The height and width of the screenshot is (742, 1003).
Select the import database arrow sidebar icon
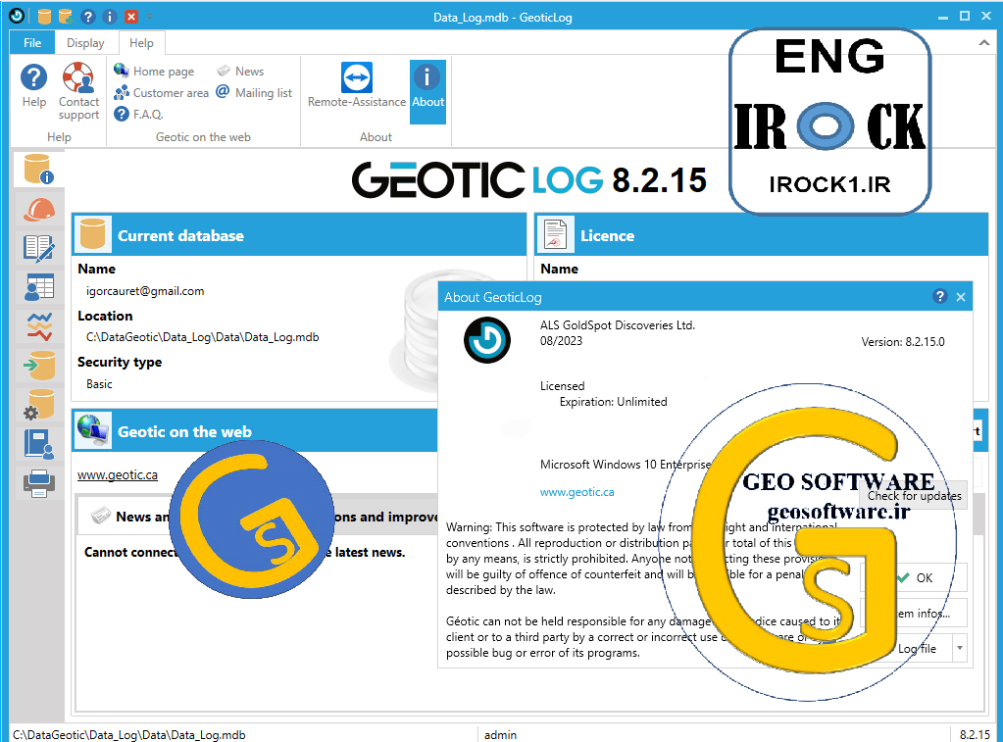click(39, 366)
